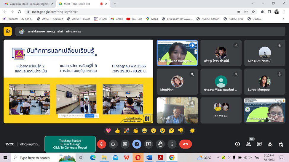Send the party popper reaction
The height and width of the screenshot is (162, 289).
pyautogui.click(x=127, y=131)
